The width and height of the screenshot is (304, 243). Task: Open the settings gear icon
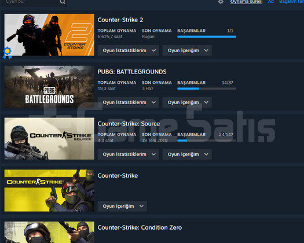coord(221,2)
